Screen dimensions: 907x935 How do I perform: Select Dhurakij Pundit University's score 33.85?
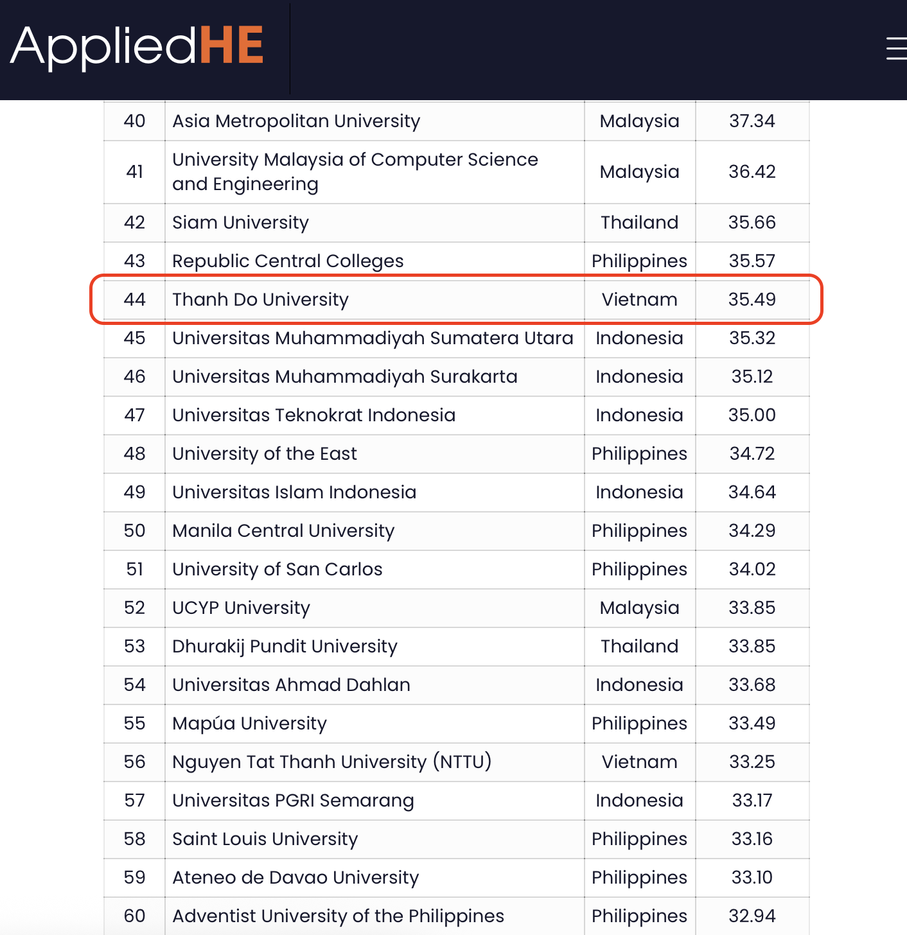tap(753, 646)
